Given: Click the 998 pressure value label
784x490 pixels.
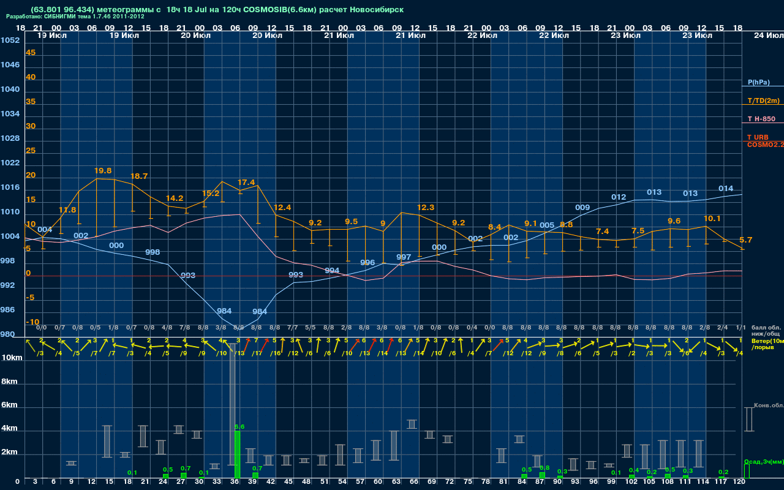Looking at the screenshot, I should pos(153,252).
